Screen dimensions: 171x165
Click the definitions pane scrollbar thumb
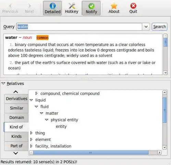point(166,42)
